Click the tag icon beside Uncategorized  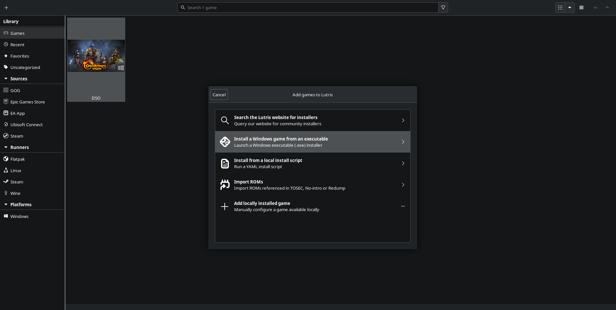coord(6,67)
